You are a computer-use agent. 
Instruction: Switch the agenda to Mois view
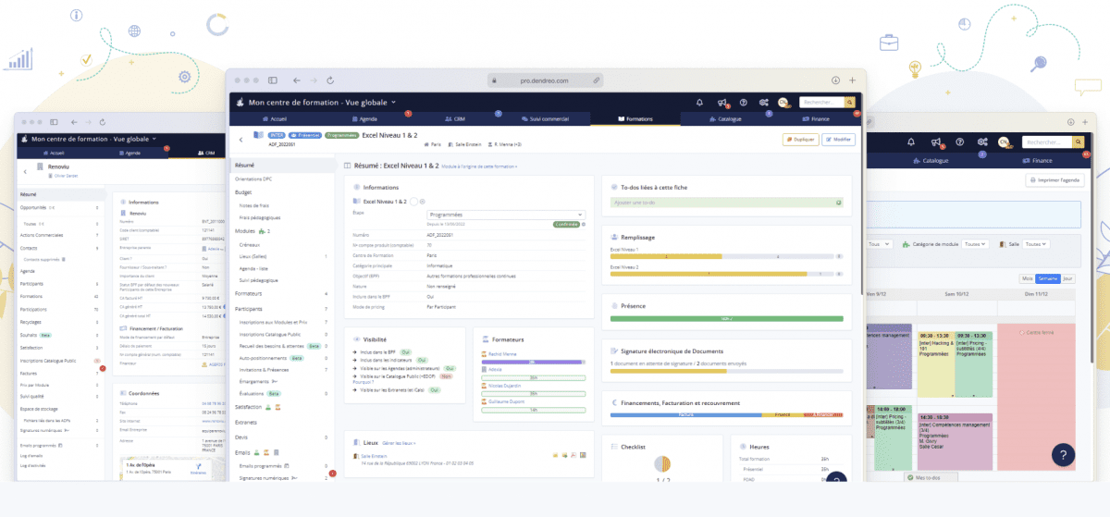point(1027,277)
